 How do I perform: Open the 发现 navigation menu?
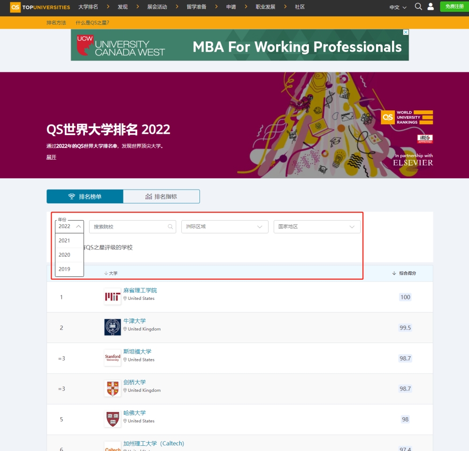click(x=123, y=7)
